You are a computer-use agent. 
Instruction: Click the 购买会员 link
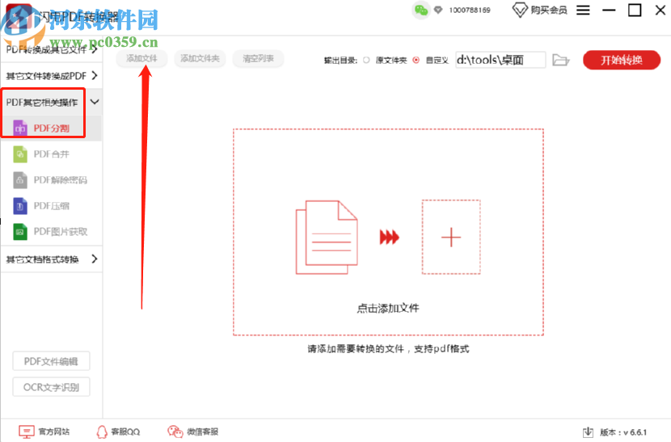(x=549, y=10)
